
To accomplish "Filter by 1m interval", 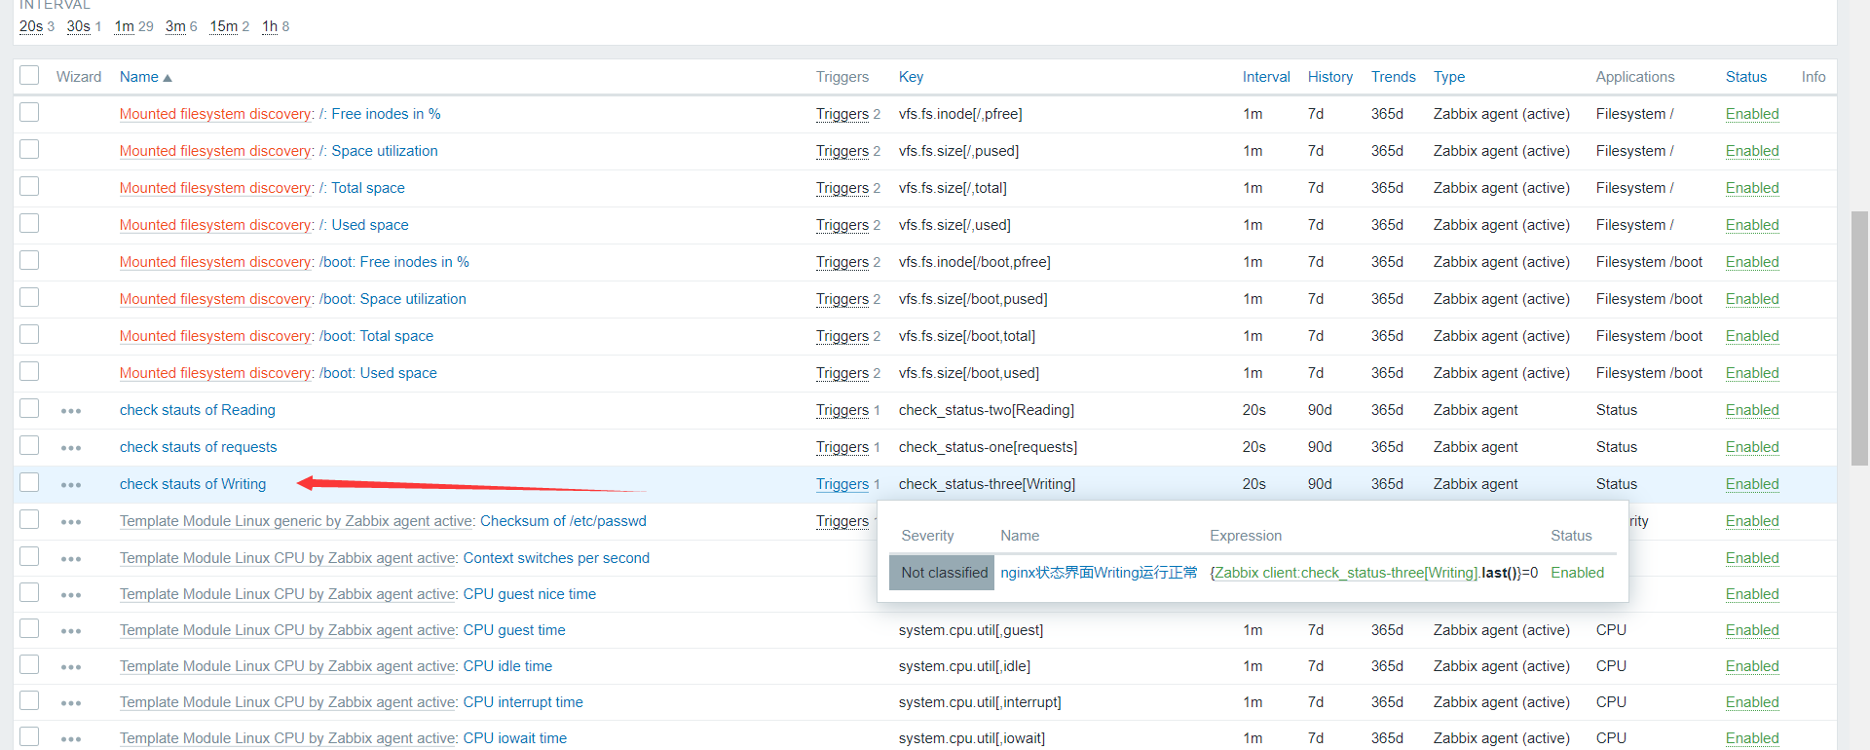I will click(x=124, y=26).
